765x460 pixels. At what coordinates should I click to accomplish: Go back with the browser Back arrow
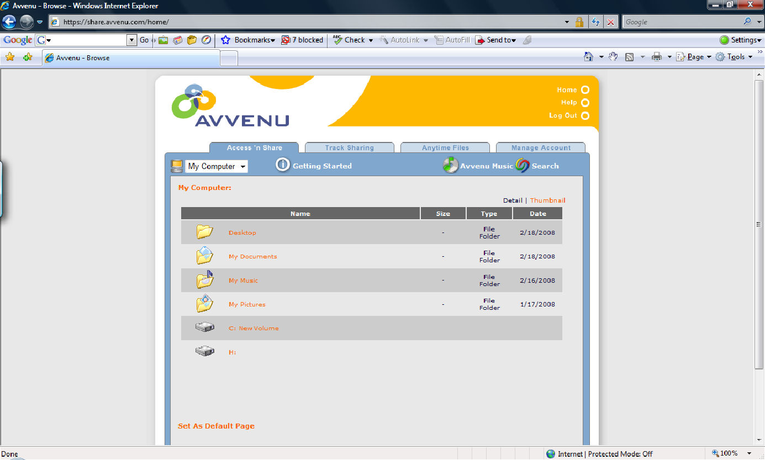pyautogui.click(x=9, y=22)
